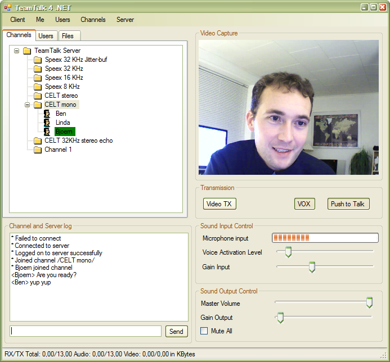Open the Channels menu in menu bar
This screenshot has height=362, width=390.
[93, 20]
